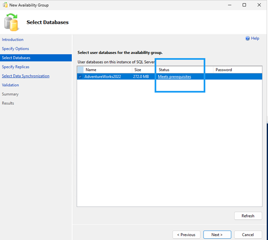Proceed with the Next button
268x240 pixels.
point(217,234)
